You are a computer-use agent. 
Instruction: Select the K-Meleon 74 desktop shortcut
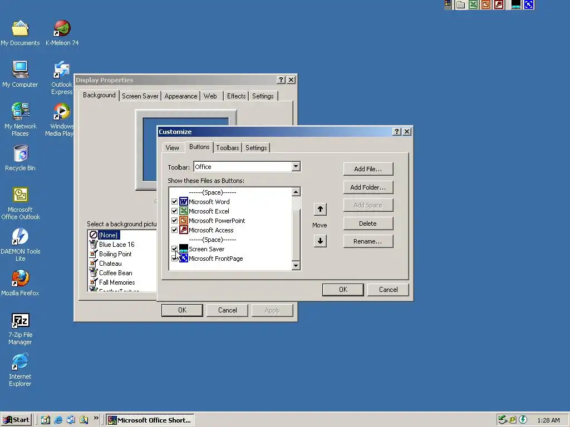(x=62, y=33)
